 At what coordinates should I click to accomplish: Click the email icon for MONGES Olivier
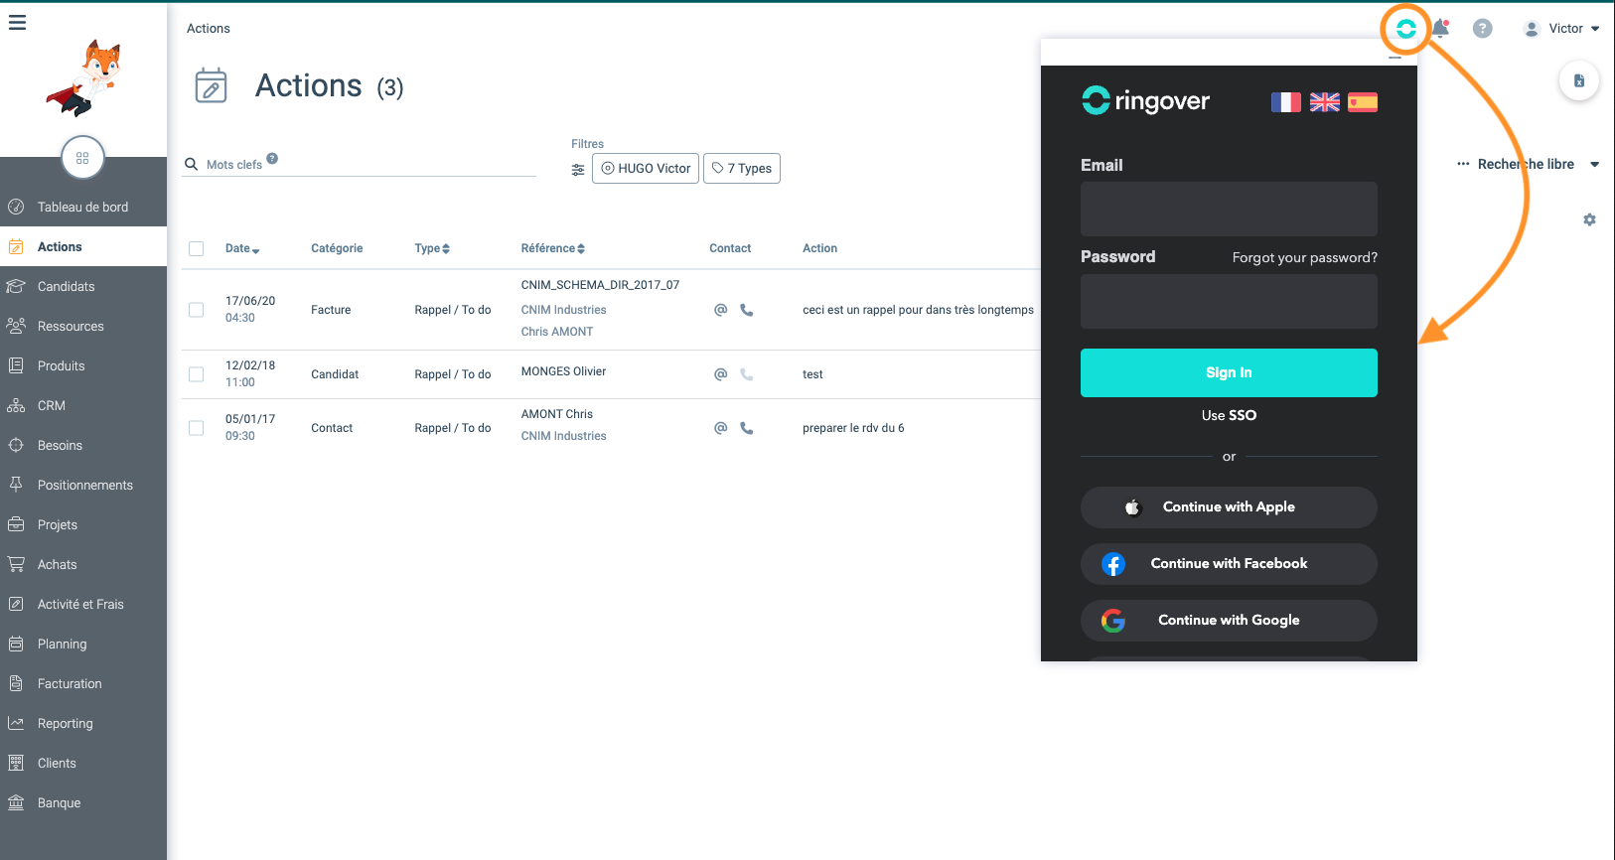[721, 374]
